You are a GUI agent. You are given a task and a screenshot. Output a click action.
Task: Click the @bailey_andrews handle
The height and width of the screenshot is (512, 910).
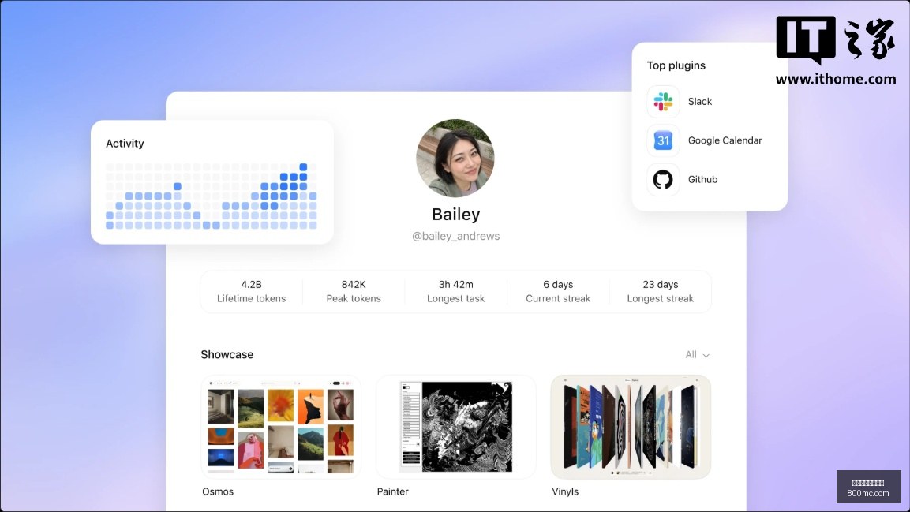(x=455, y=236)
